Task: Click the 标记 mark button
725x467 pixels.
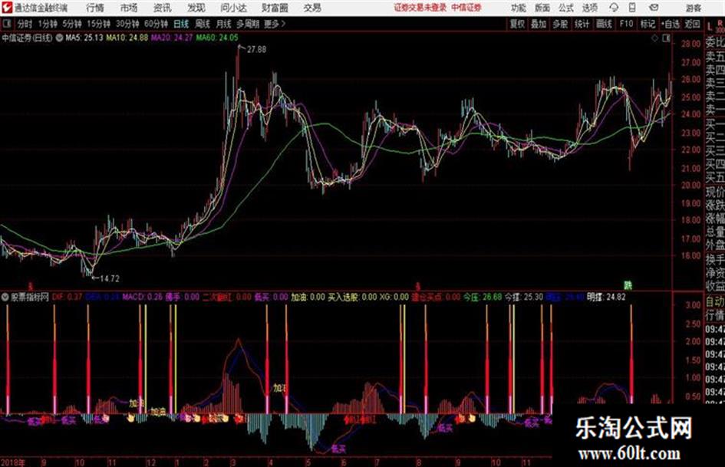Action: point(648,24)
